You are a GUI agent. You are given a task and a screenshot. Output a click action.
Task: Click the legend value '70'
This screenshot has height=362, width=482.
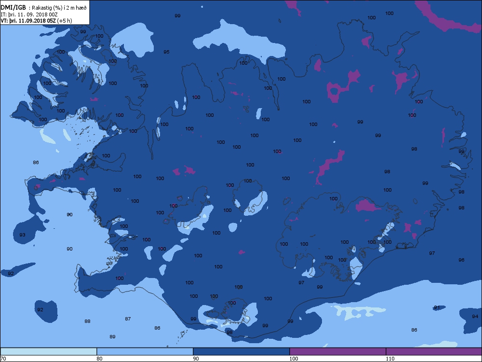[x=3, y=359]
